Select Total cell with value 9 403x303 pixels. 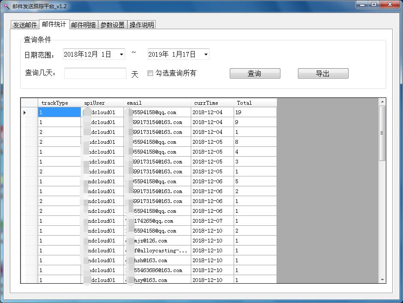(255, 122)
